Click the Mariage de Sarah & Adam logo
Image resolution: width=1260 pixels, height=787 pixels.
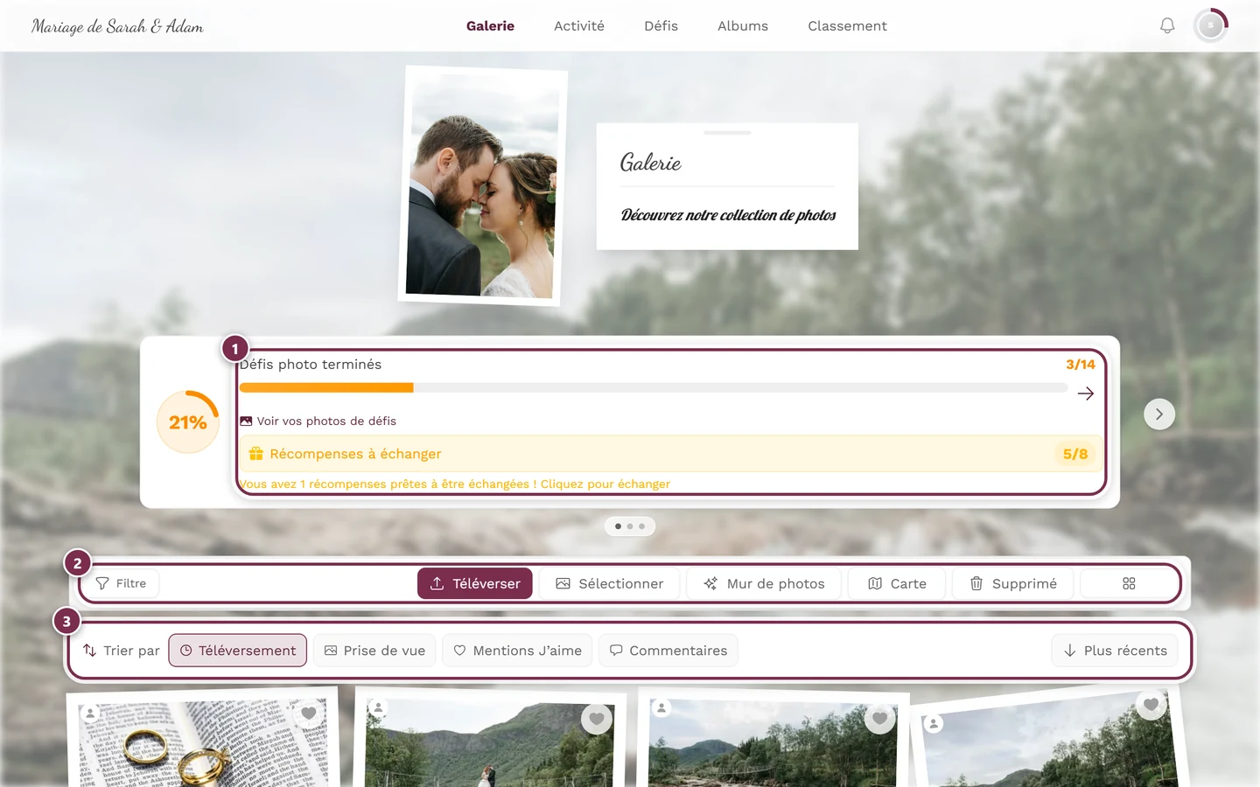(x=117, y=26)
